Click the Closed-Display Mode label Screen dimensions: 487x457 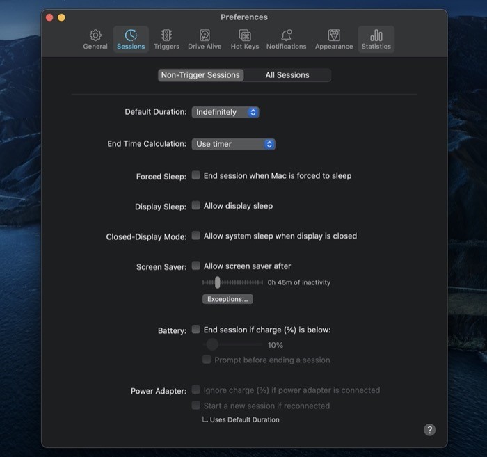click(146, 237)
